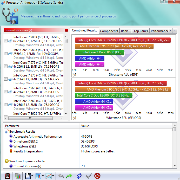The height and width of the screenshot is (180, 180).
Task: Click the Results Interpretation lightbulb icon
Action: pyautogui.click(x=11, y=151)
